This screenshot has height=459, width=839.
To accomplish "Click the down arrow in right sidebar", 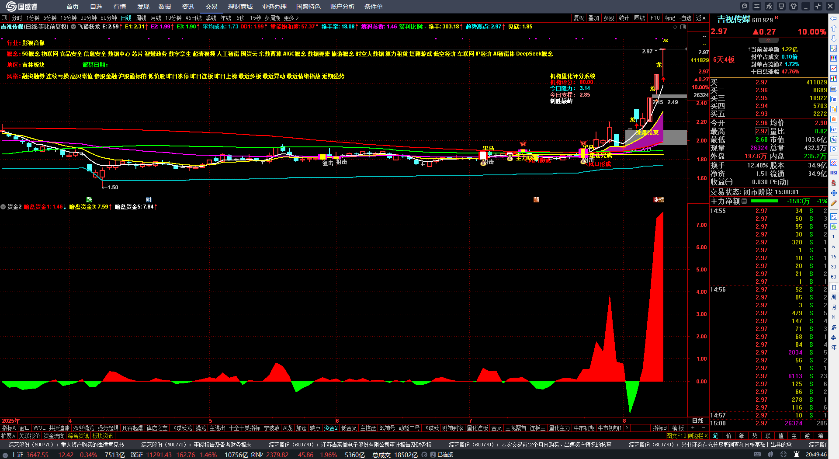I will click(x=834, y=38).
